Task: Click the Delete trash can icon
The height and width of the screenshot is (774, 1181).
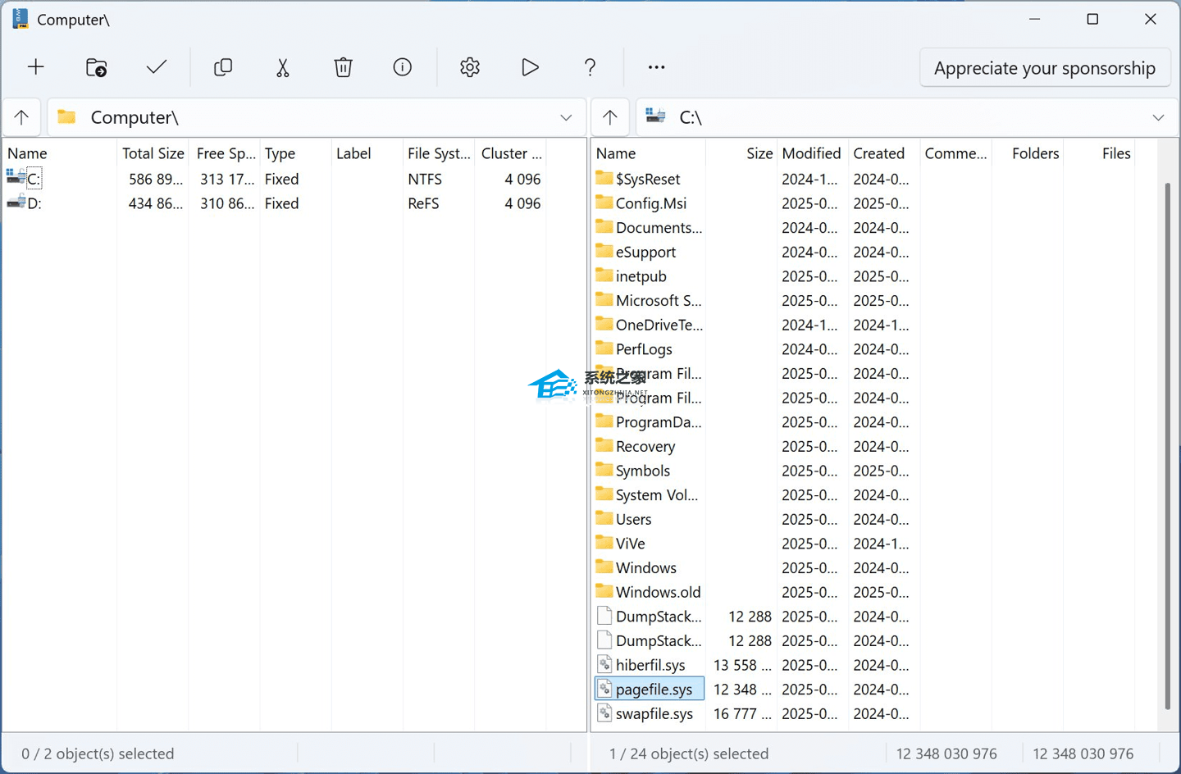Action: [x=343, y=67]
